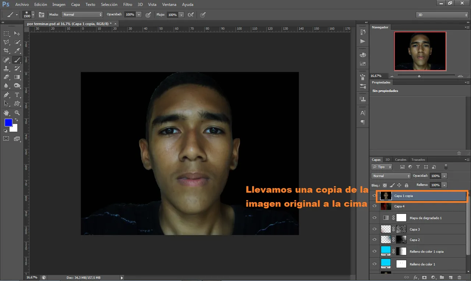Select the Eyedropper tool

[x=17, y=51]
